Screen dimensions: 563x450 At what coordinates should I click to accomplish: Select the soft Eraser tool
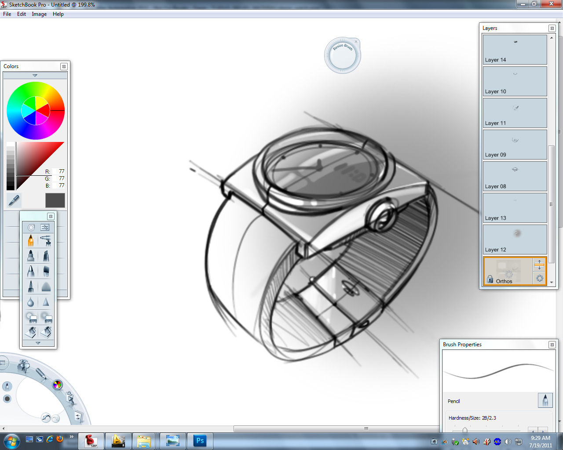pos(31,317)
